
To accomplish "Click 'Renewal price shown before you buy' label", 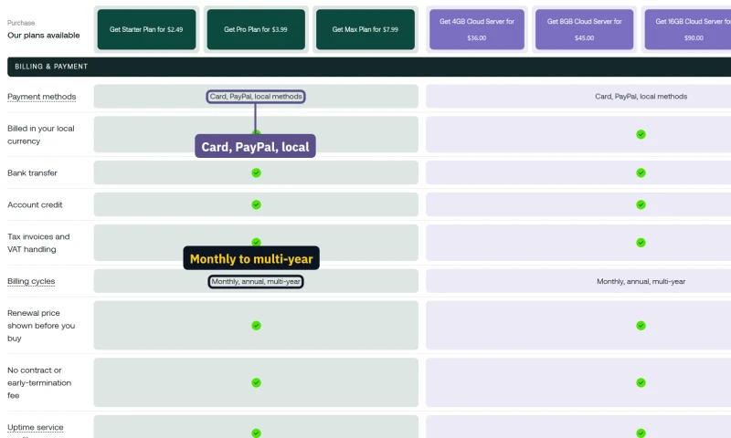I will pos(41,326).
